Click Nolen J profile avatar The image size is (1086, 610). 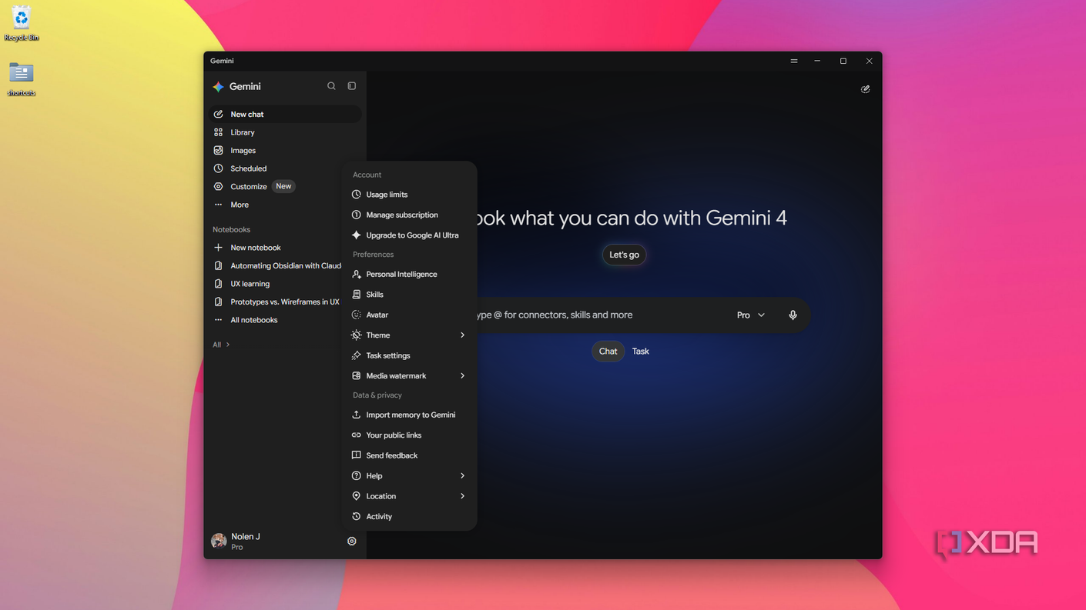(219, 542)
